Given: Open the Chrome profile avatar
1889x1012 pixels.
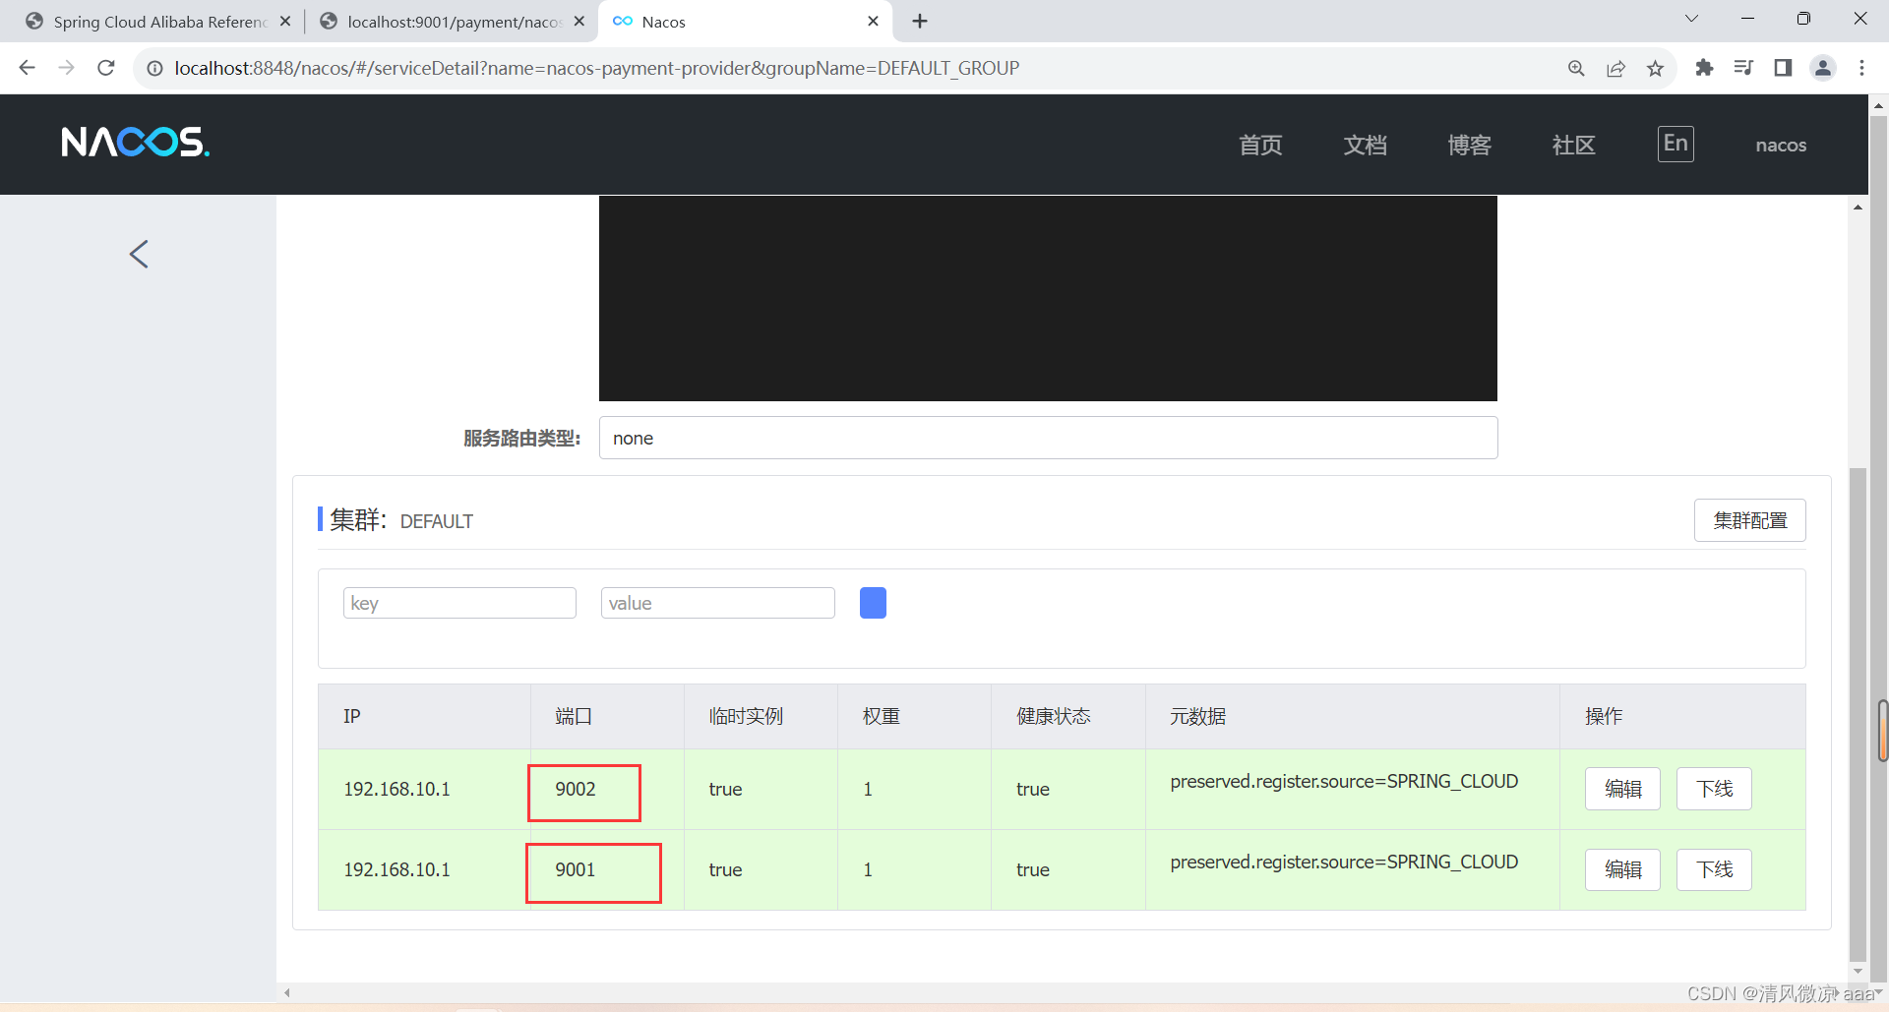Looking at the screenshot, I should [x=1823, y=68].
